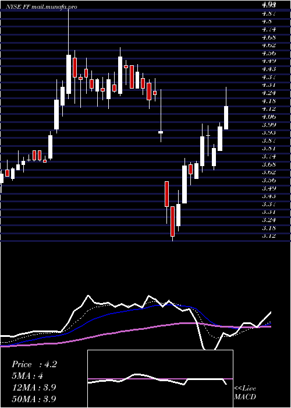
Task: Click the 3.68 price axis label
Action: [268, 164]
